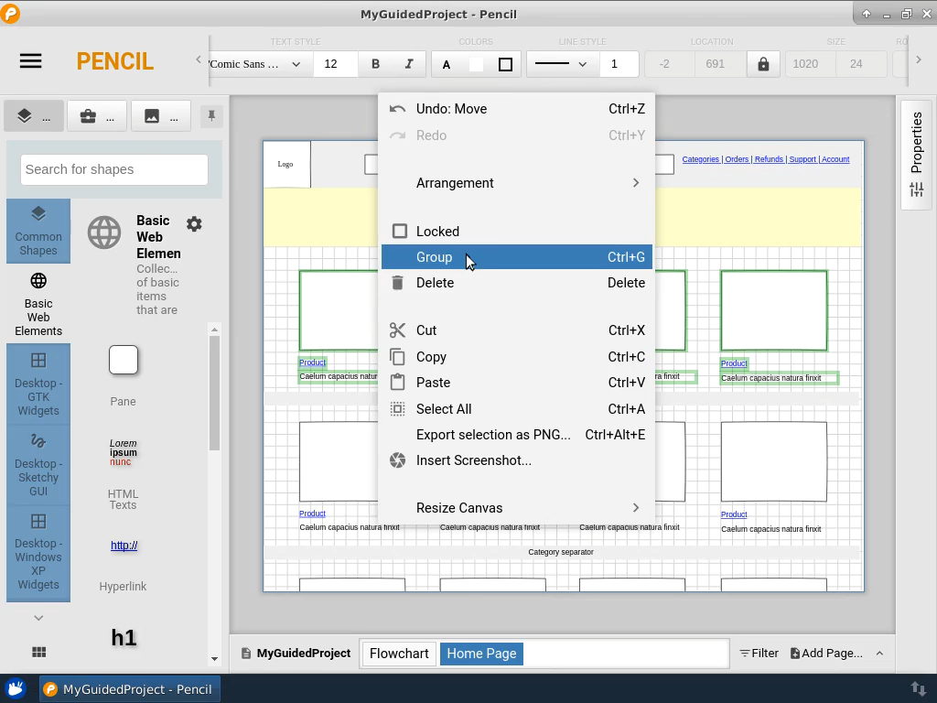Open the collection settings gear
The image size is (937, 703).
coord(194,224)
